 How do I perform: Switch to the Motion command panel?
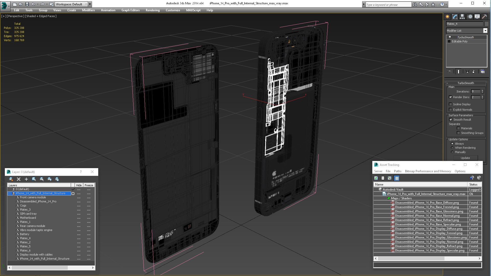click(x=470, y=17)
